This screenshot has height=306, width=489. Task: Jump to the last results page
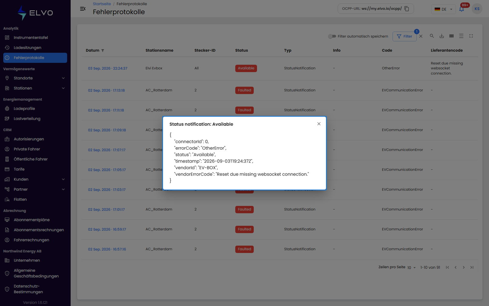click(x=472, y=267)
